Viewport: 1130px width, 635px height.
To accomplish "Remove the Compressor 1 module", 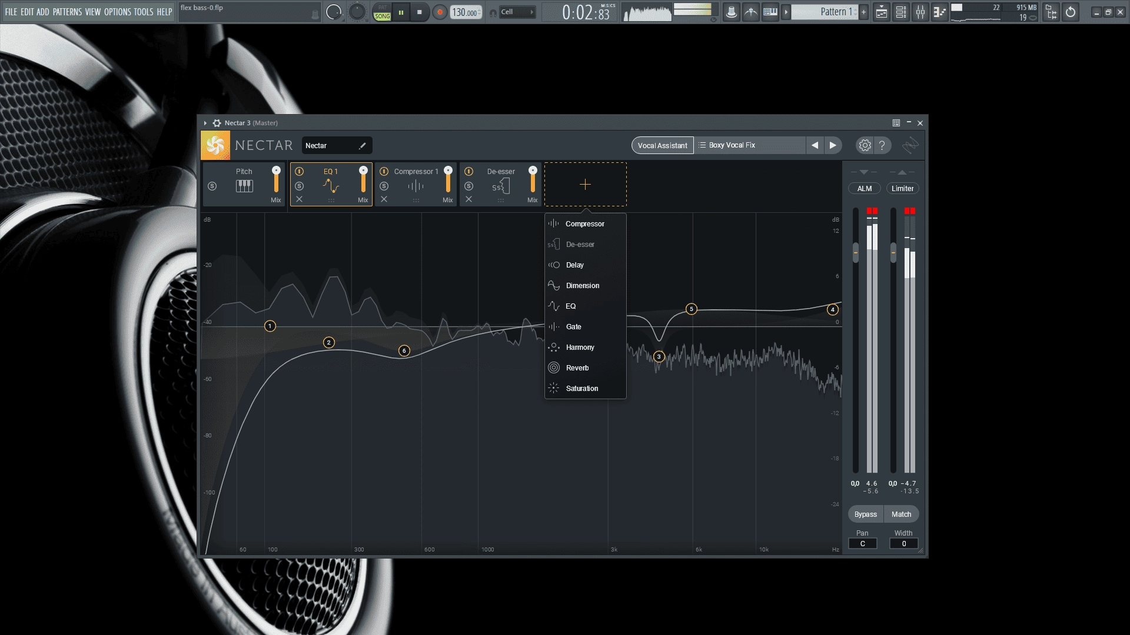I will click(x=384, y=199).
